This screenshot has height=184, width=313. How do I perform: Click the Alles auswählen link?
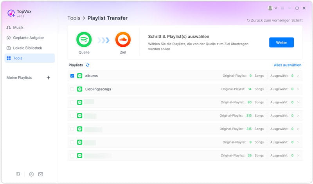tap(288, 65)
